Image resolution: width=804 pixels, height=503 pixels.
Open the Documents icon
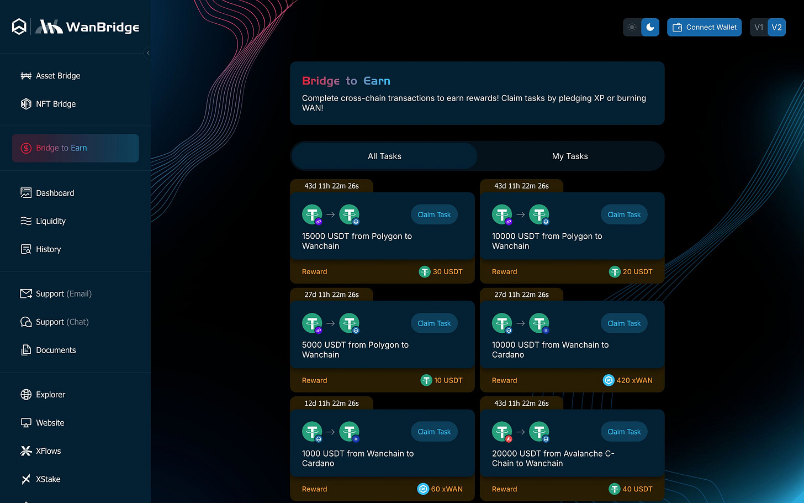26,350
